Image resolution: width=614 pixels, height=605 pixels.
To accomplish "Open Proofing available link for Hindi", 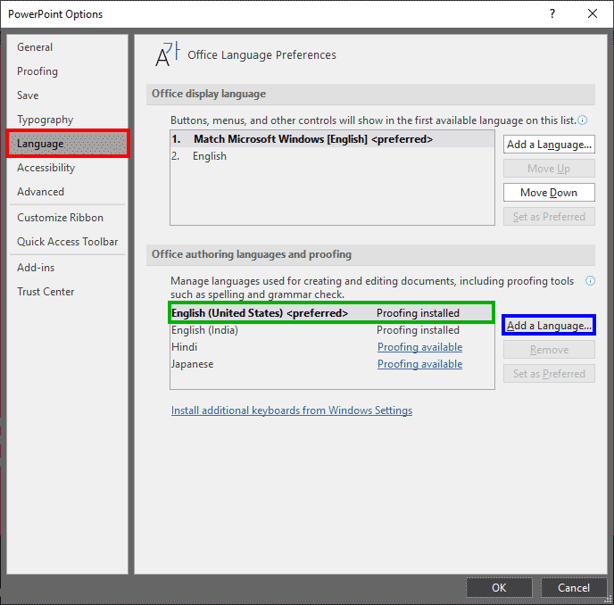I will (419, 347).
